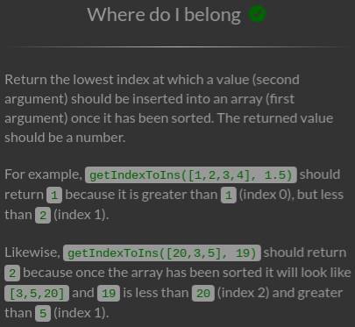Click the code value 20 before '(index 2)'
The image size is (355, 327).
203,294
